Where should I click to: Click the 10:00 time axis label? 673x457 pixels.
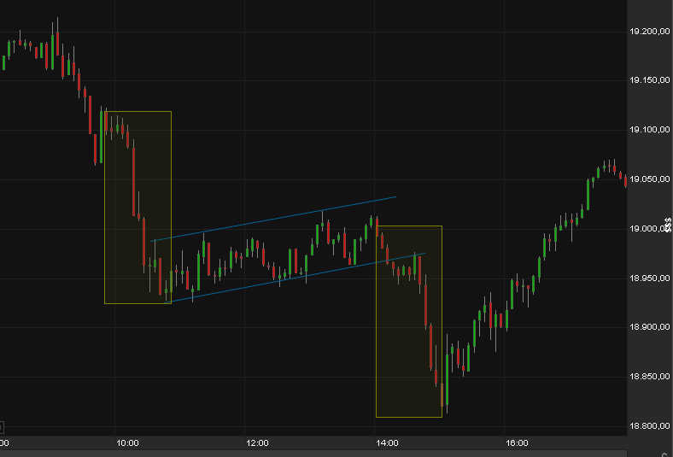[x=127, y=442]
